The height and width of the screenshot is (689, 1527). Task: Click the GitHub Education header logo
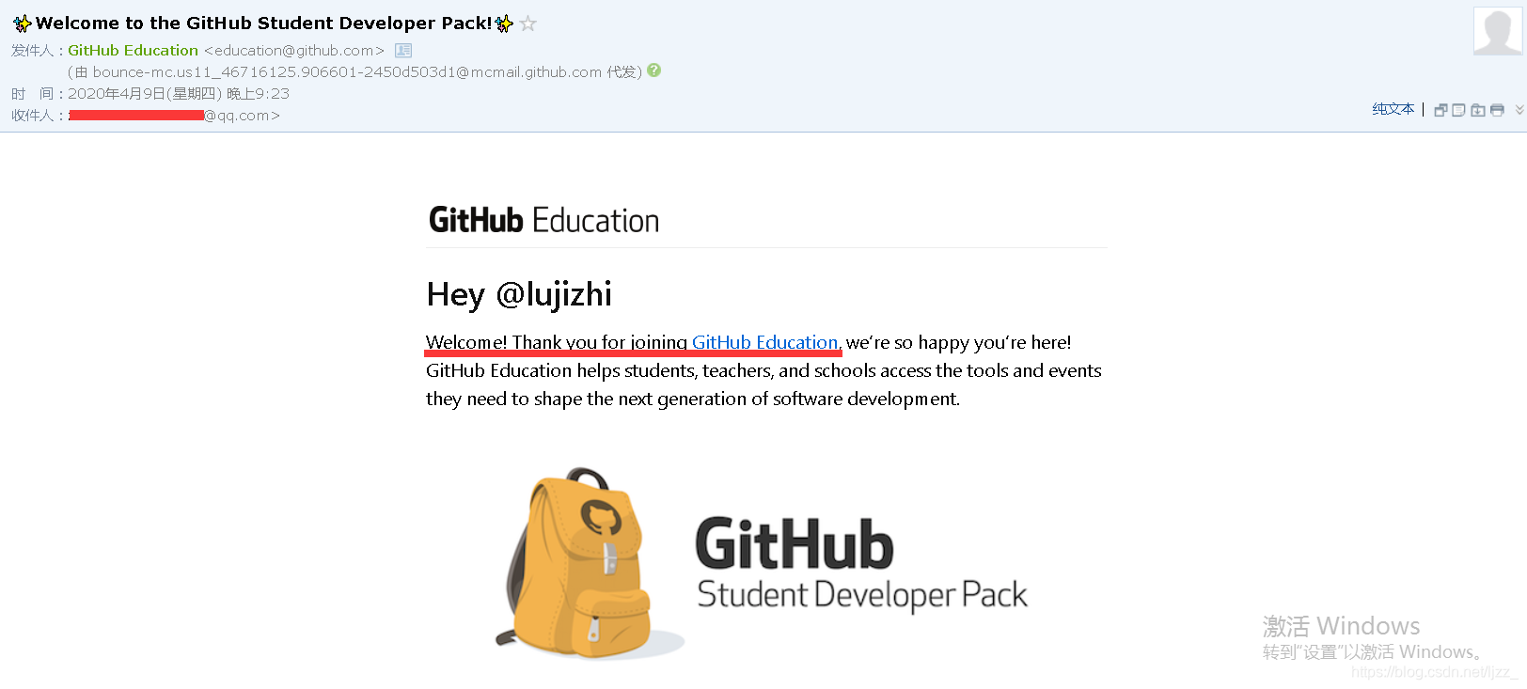click(x=543, y=220)
